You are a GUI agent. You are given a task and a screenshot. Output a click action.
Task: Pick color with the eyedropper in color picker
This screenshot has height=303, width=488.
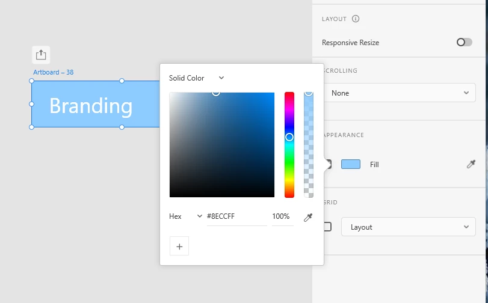tap(308, 217)
